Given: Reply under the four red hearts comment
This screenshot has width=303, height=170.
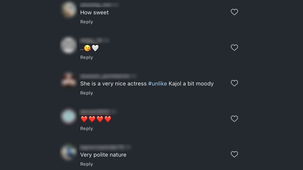Looking at the screenshot, I should [x=87, y=128].
